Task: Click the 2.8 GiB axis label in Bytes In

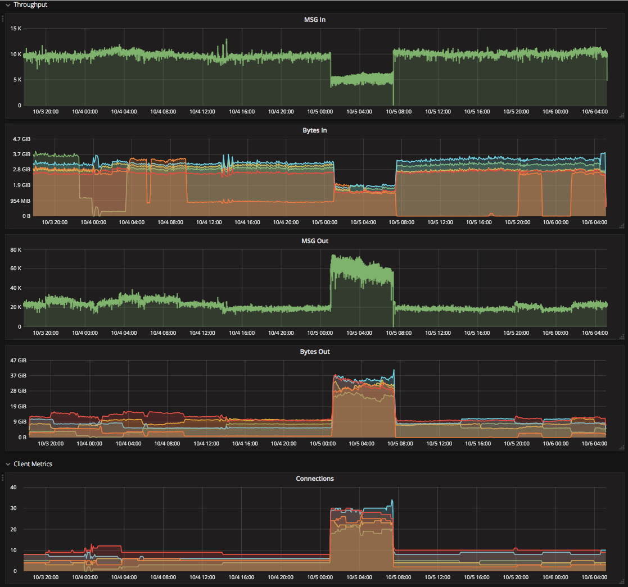Action: (21, 170)
